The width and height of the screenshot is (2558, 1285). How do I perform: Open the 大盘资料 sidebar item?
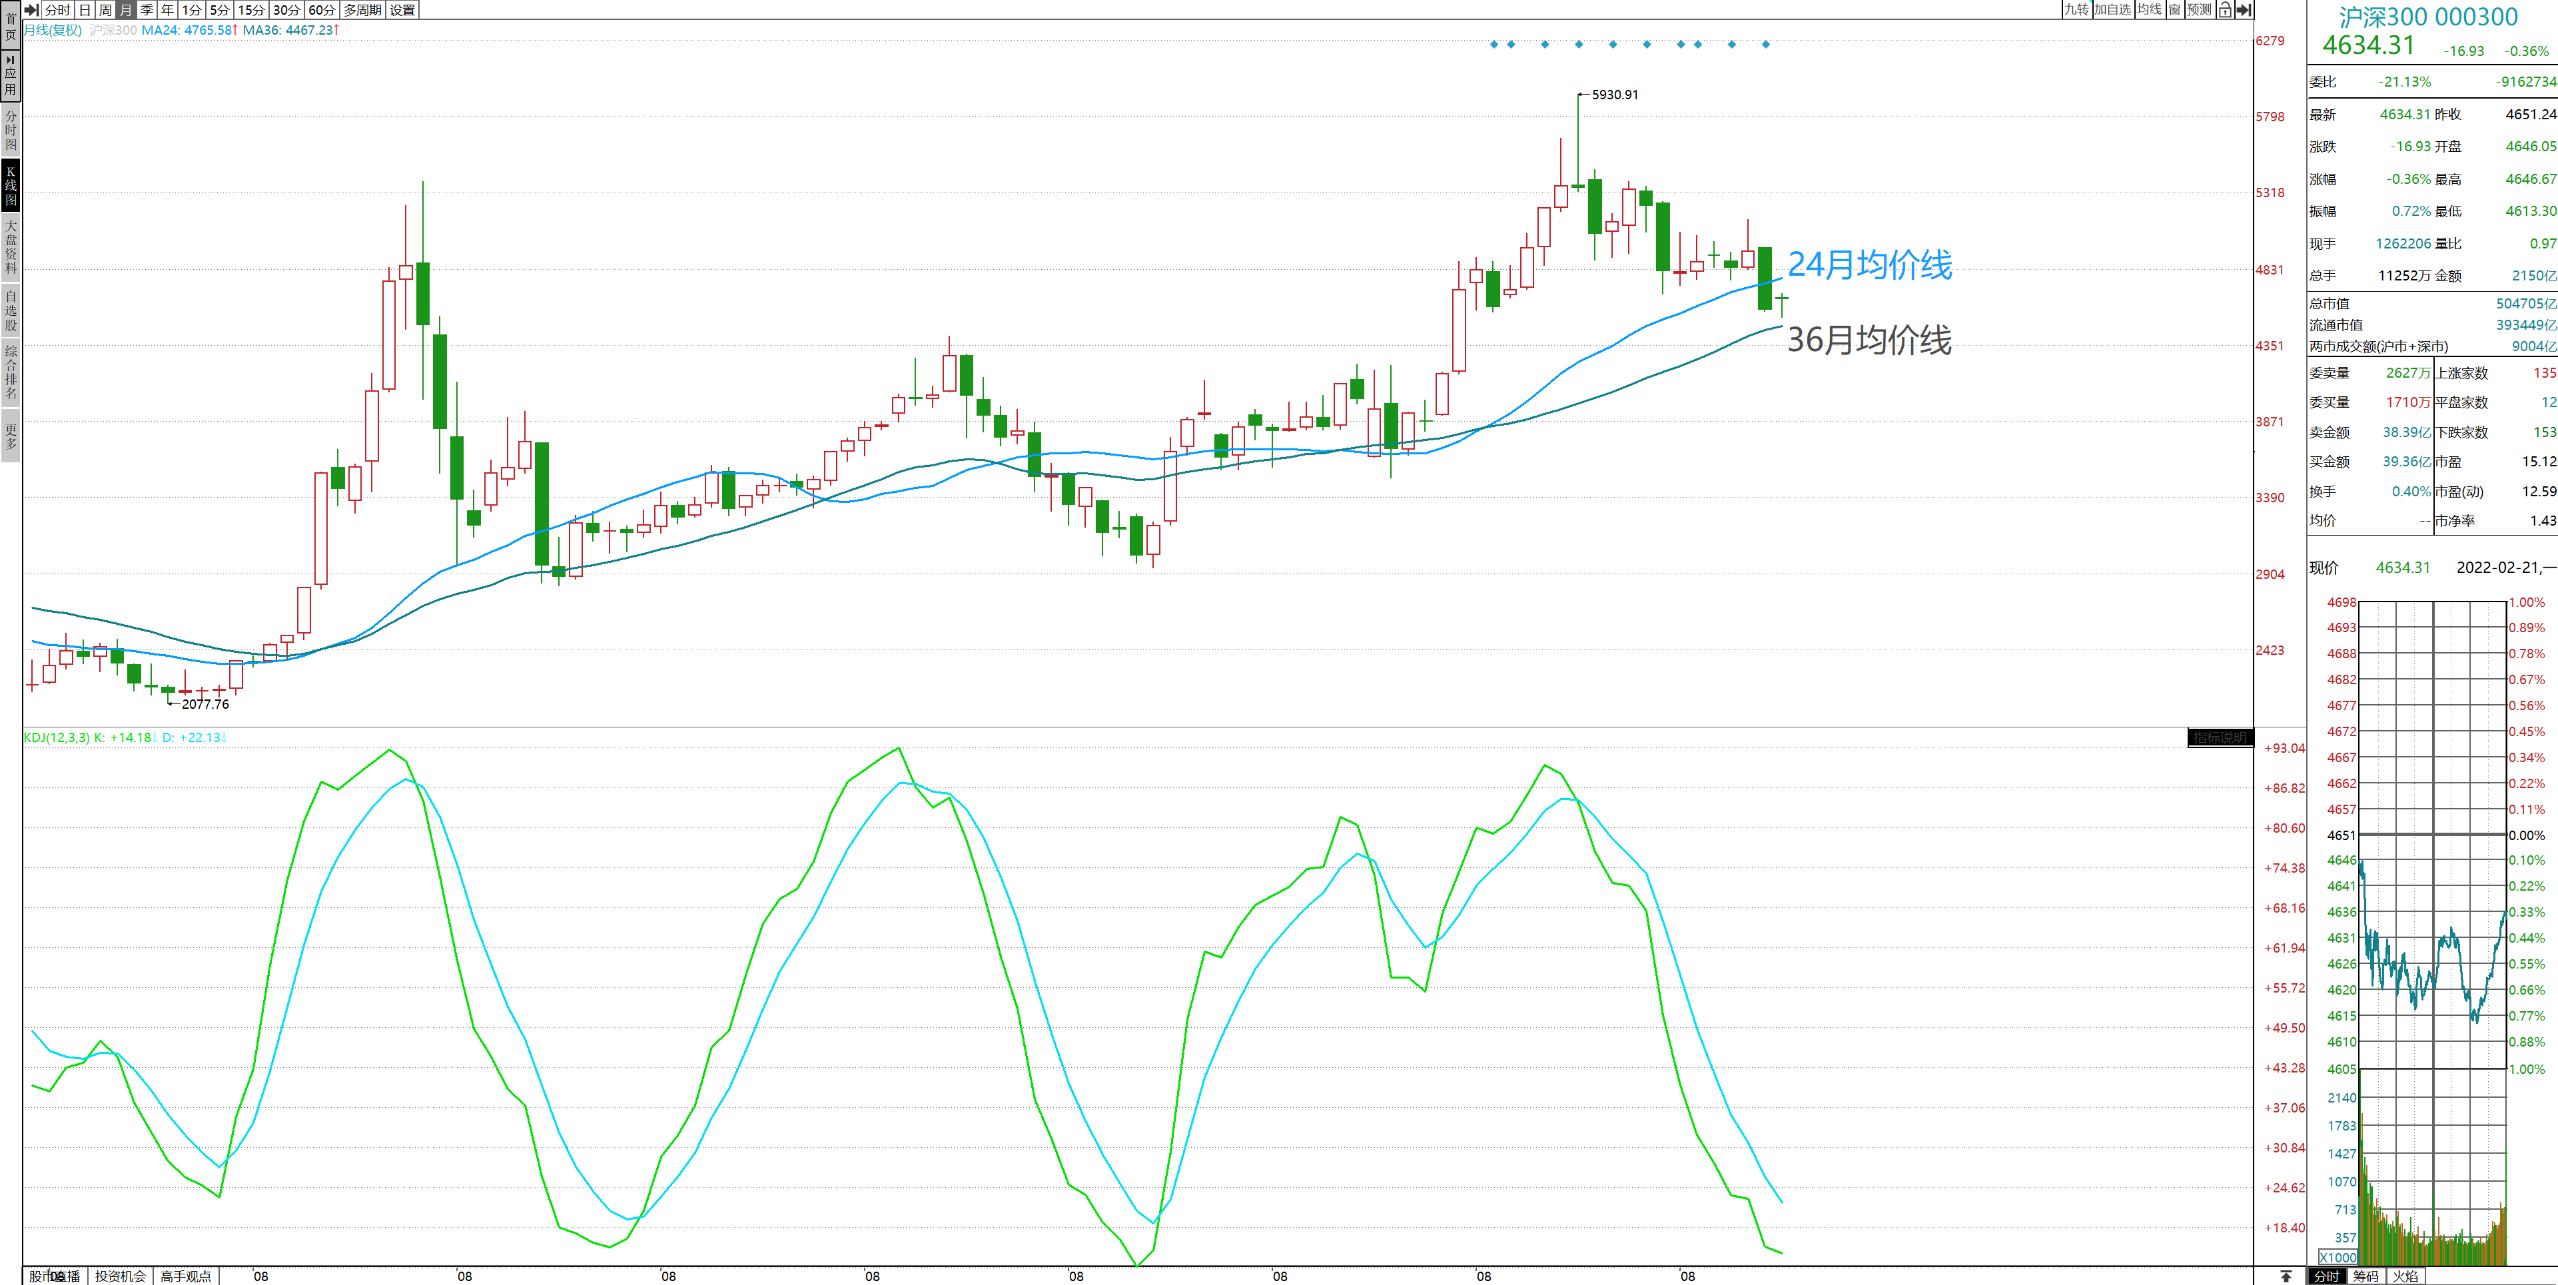pyautogui.click(x=10, y=246)
